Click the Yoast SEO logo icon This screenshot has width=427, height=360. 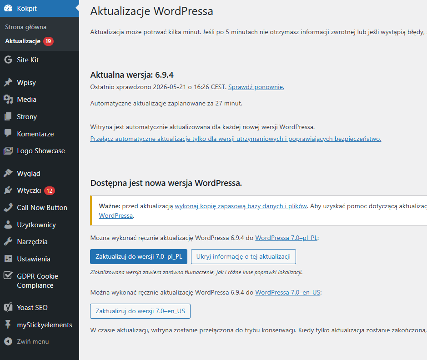point(8,307)
